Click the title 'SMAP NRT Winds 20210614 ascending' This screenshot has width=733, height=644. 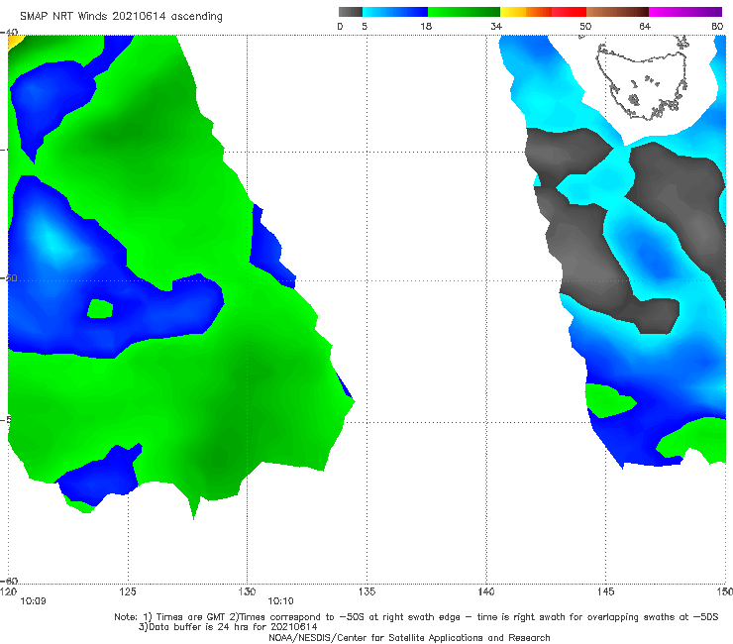click(x=121, y=17)
